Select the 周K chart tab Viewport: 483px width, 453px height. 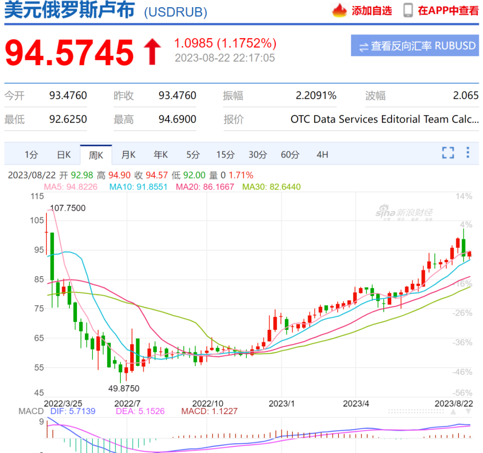coord(96,155)
